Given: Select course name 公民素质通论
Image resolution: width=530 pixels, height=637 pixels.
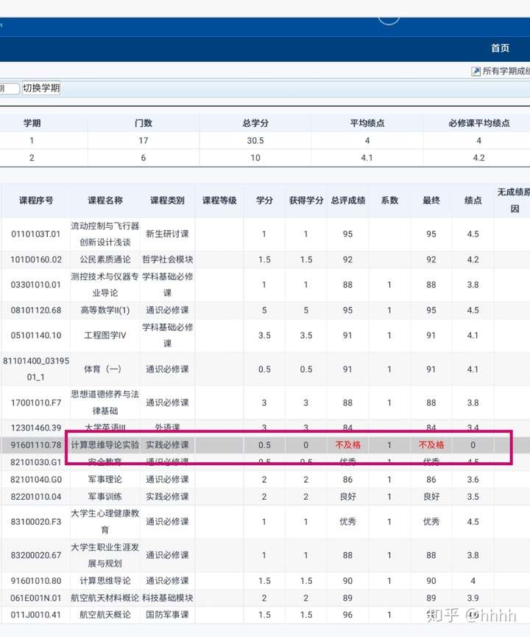Looking at the screenshot, I should (x=105, y=260).
